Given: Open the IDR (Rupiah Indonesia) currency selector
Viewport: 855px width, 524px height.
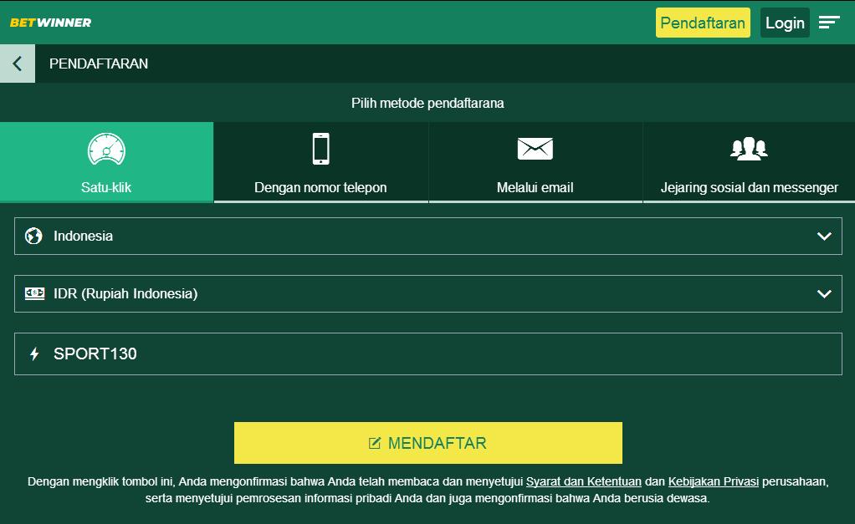Looking at the screenshot, I should [428, 293].
